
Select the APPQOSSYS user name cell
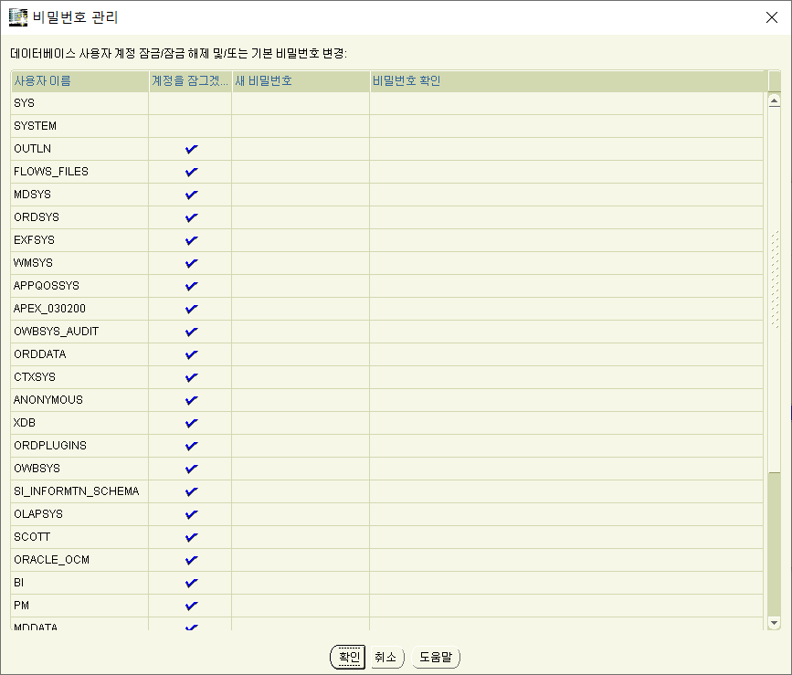pyautogui.click(x=79, y=286)
